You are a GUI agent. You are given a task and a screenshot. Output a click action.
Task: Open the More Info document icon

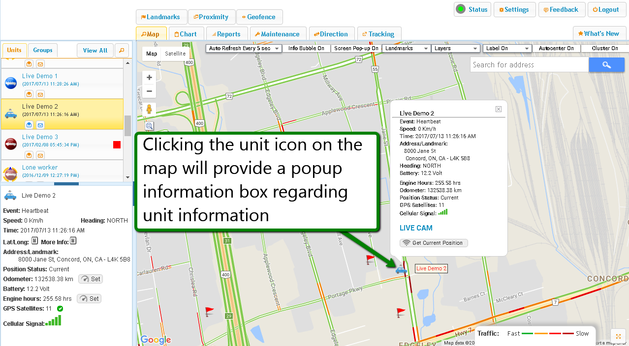click(x=73, y=241)
